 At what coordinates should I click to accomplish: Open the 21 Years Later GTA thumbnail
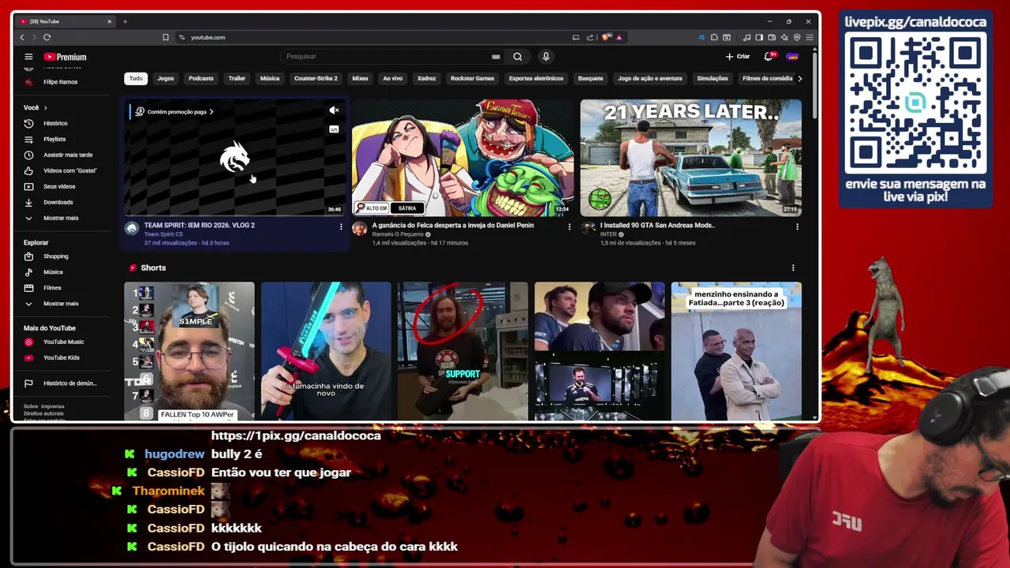pos(690,158)
